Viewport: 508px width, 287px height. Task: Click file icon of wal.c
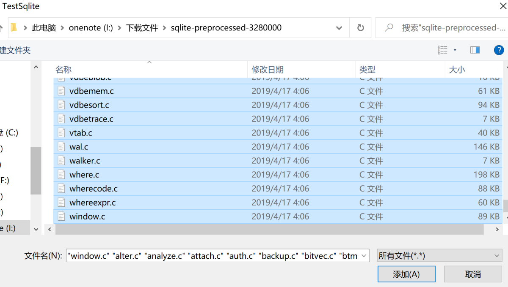[62, 146]
